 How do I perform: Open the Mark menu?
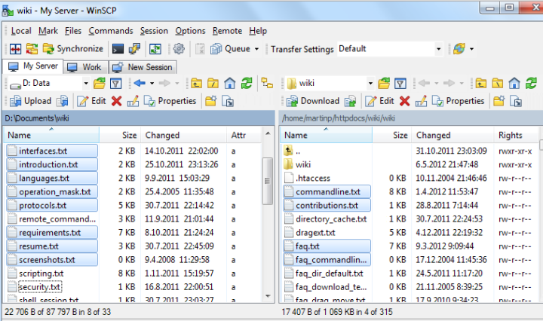pyautogui.click(x=48, y=31)
